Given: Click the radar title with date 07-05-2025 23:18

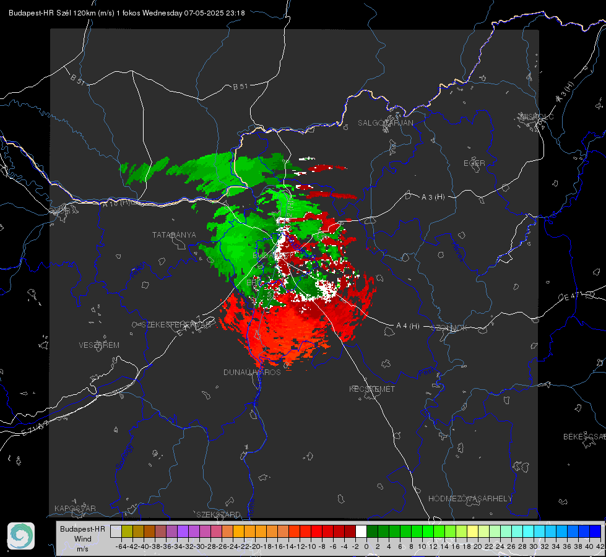Looking at the screenshot, I should coord(126,13).
